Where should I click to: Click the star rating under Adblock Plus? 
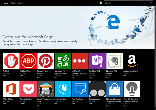(x=23, y=73)
